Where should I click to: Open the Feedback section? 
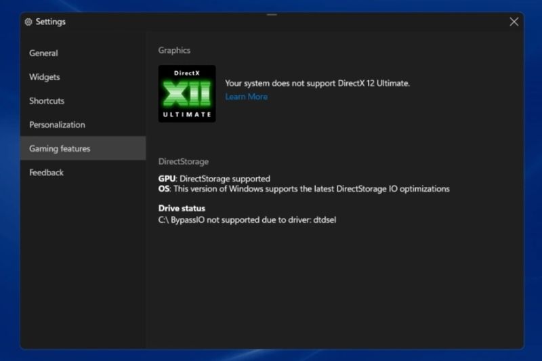point(46,173)
